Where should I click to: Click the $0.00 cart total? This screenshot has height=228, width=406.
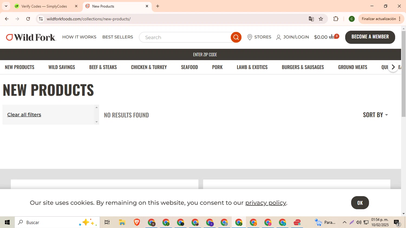point(321,37)
